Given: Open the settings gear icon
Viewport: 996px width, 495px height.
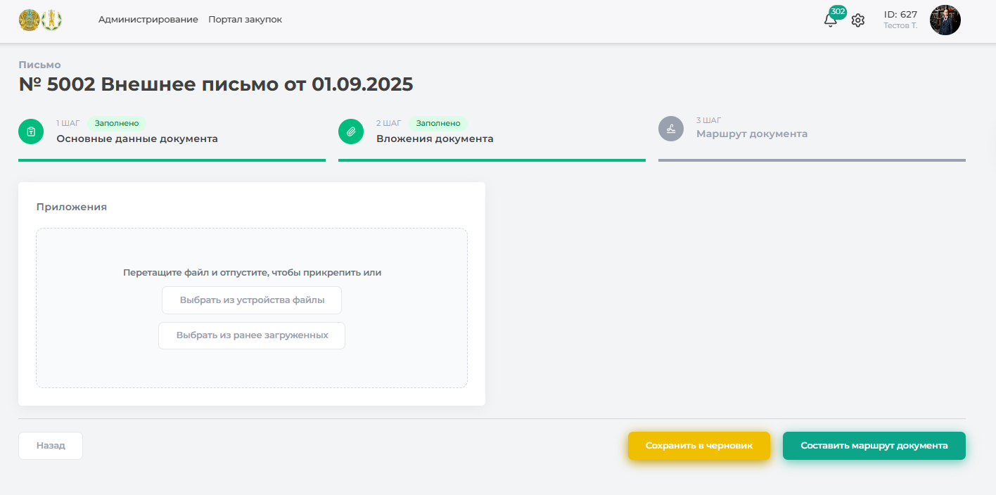Looking at the screenshot, I should [857, 20].
